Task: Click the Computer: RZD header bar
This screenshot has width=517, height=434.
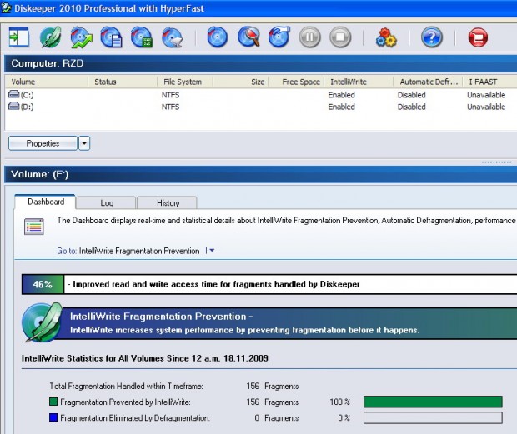Action: [x=260, y=63]
